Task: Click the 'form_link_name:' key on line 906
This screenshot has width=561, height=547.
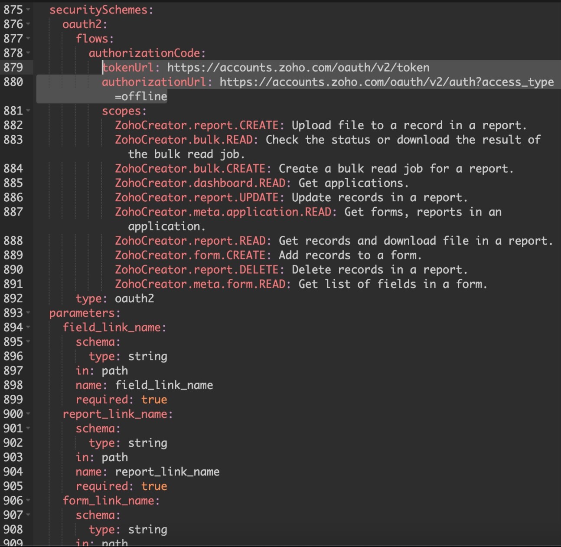Action: tap(111, 501)
